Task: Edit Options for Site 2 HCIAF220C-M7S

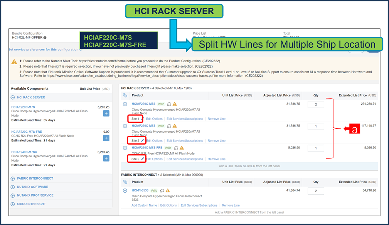Action: (x=154, y=141)
